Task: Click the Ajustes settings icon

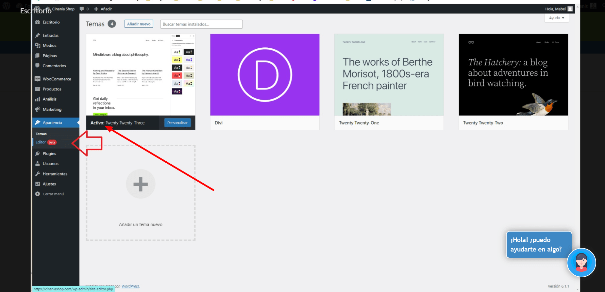Action: [x=38, y=184]
